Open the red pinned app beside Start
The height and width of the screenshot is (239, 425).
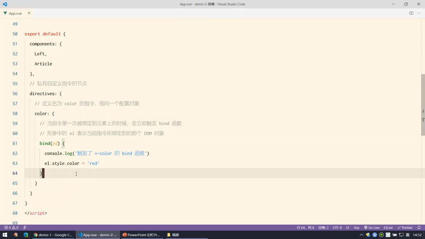click(15, 235)
